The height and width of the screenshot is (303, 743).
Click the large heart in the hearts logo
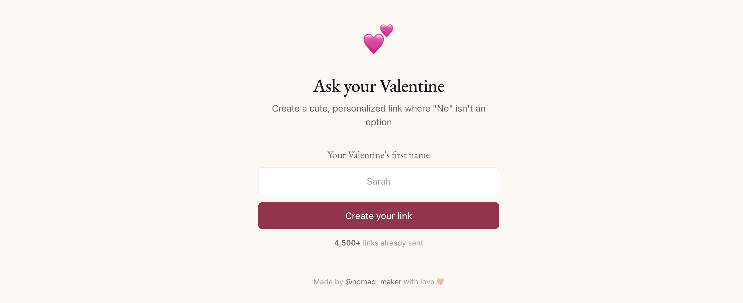pos(373,44)
